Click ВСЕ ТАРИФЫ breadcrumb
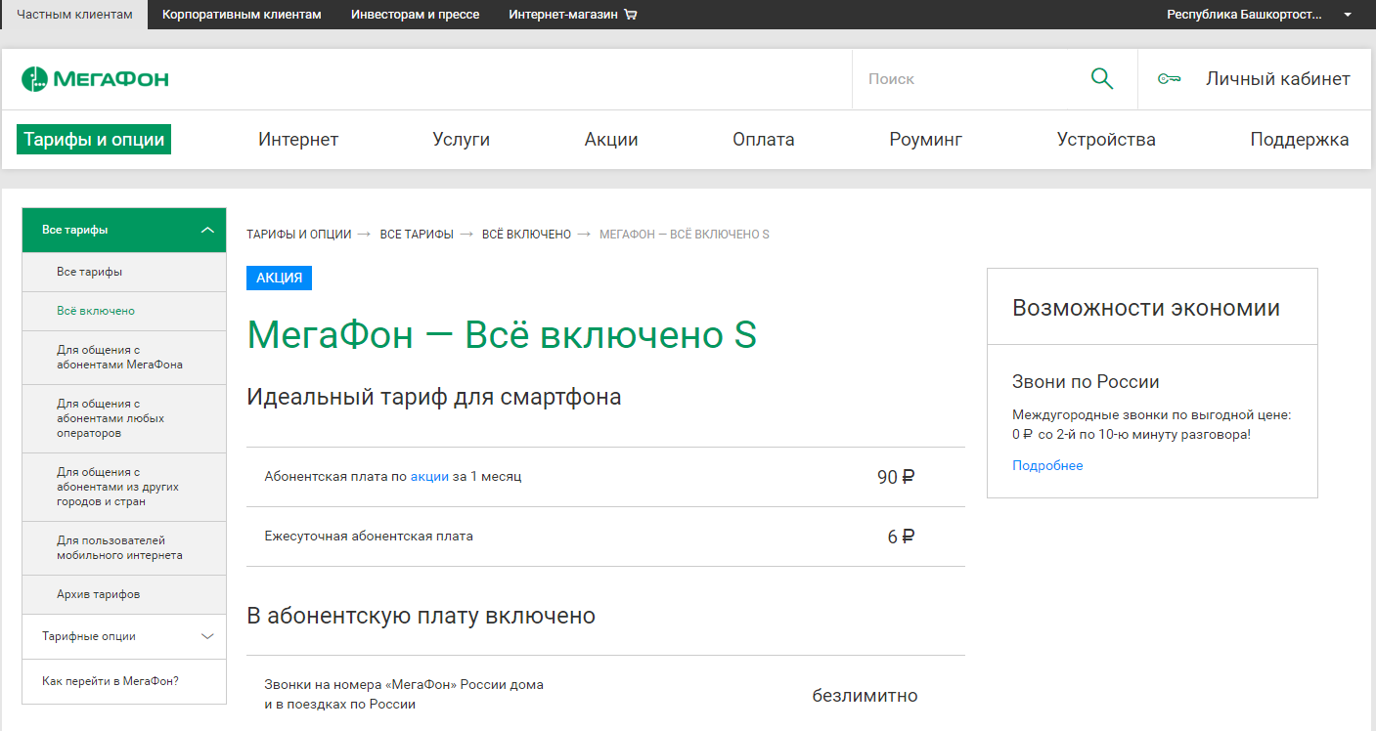Image resolution: width=1376 pixels, height=731 pixels. click(417, 235)
